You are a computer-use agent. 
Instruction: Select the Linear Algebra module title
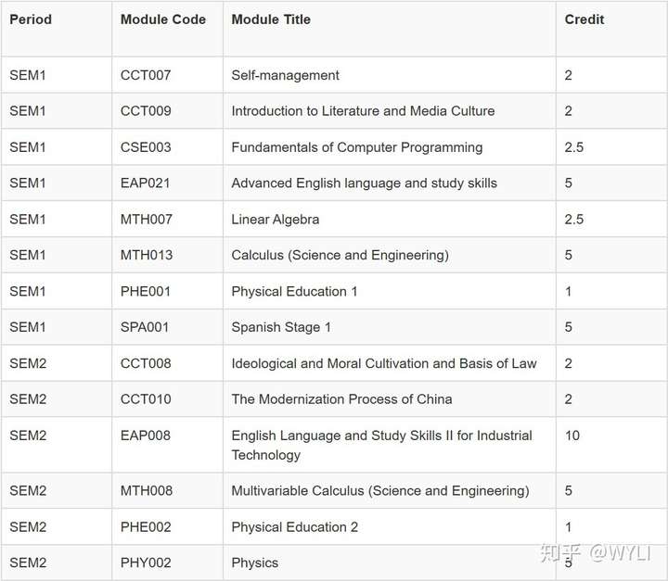[276, 220]
